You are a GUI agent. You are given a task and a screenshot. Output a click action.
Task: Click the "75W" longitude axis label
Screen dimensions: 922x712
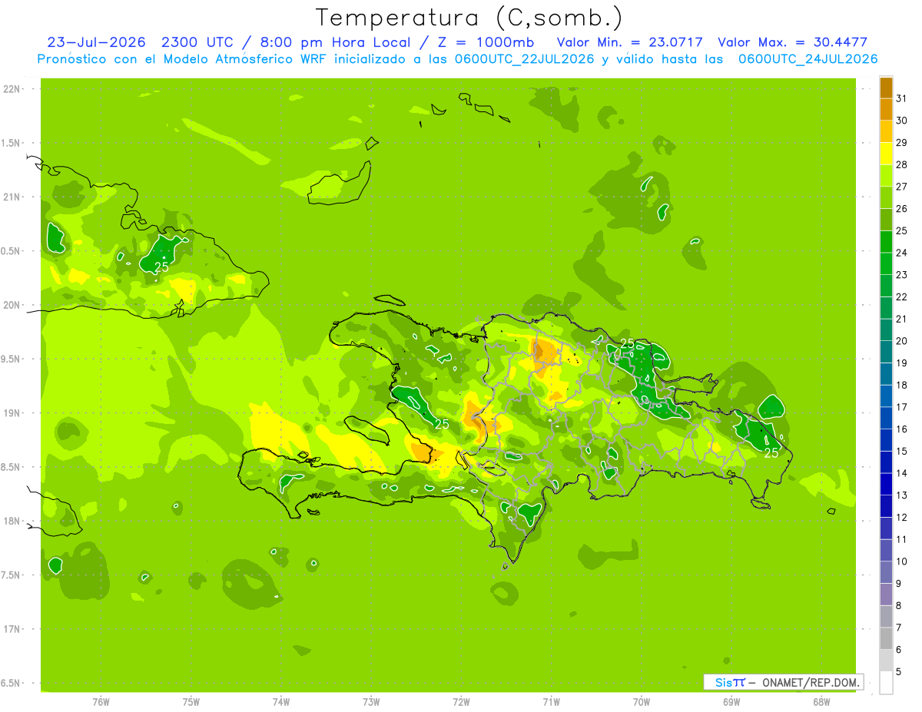pyautogui.click(x=191, y=702)
